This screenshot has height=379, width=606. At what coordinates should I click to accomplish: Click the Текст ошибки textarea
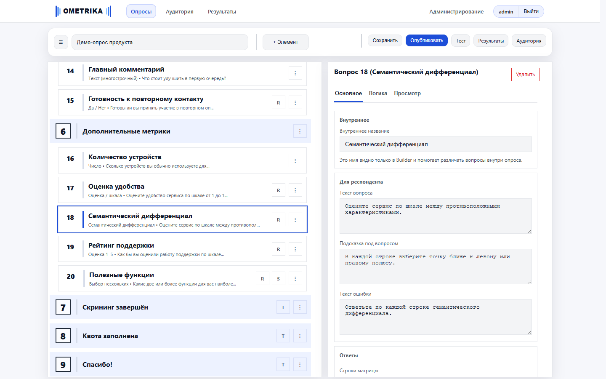coord(436,317)
